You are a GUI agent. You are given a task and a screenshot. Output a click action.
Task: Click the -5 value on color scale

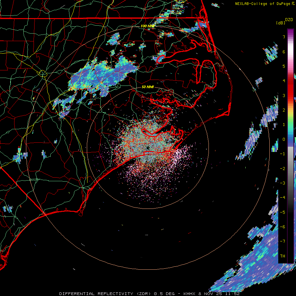click(x=283, y=212)
